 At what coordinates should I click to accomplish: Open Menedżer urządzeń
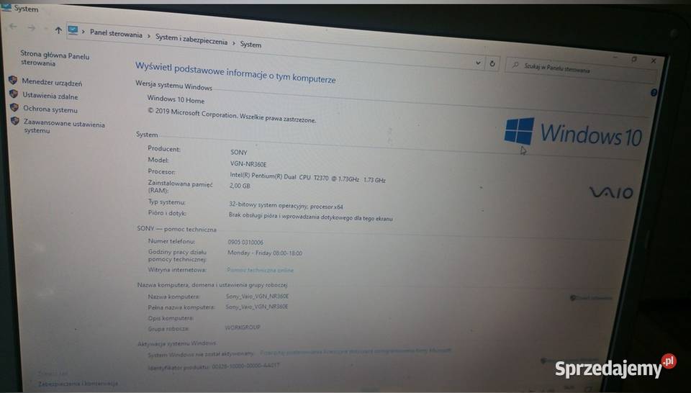pos(52,82)
